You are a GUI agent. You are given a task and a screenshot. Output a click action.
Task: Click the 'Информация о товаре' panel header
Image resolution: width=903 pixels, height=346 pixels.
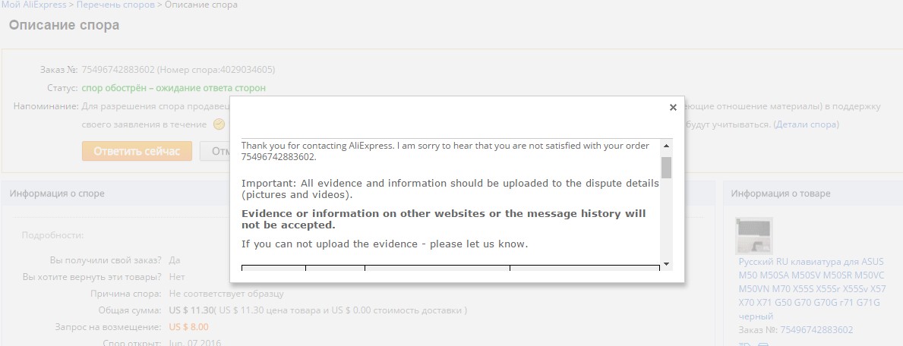(780, 193)
